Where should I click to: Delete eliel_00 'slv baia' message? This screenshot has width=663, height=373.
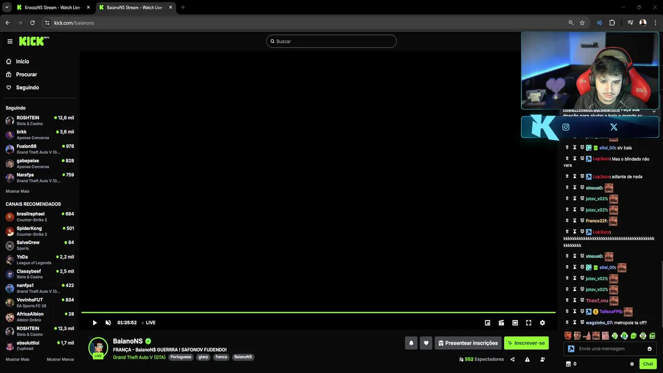point(567,148)
